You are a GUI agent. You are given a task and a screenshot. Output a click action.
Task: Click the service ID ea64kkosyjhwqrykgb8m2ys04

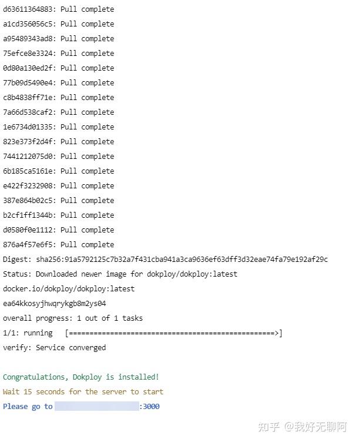[54, 304]
